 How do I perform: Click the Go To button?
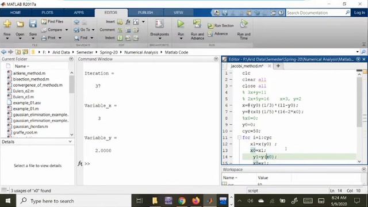coord(82,30)
